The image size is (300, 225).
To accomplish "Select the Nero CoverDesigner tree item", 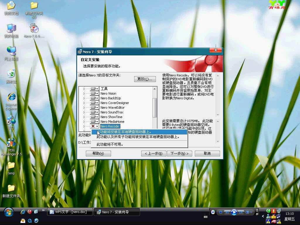I will coord(115,103).
